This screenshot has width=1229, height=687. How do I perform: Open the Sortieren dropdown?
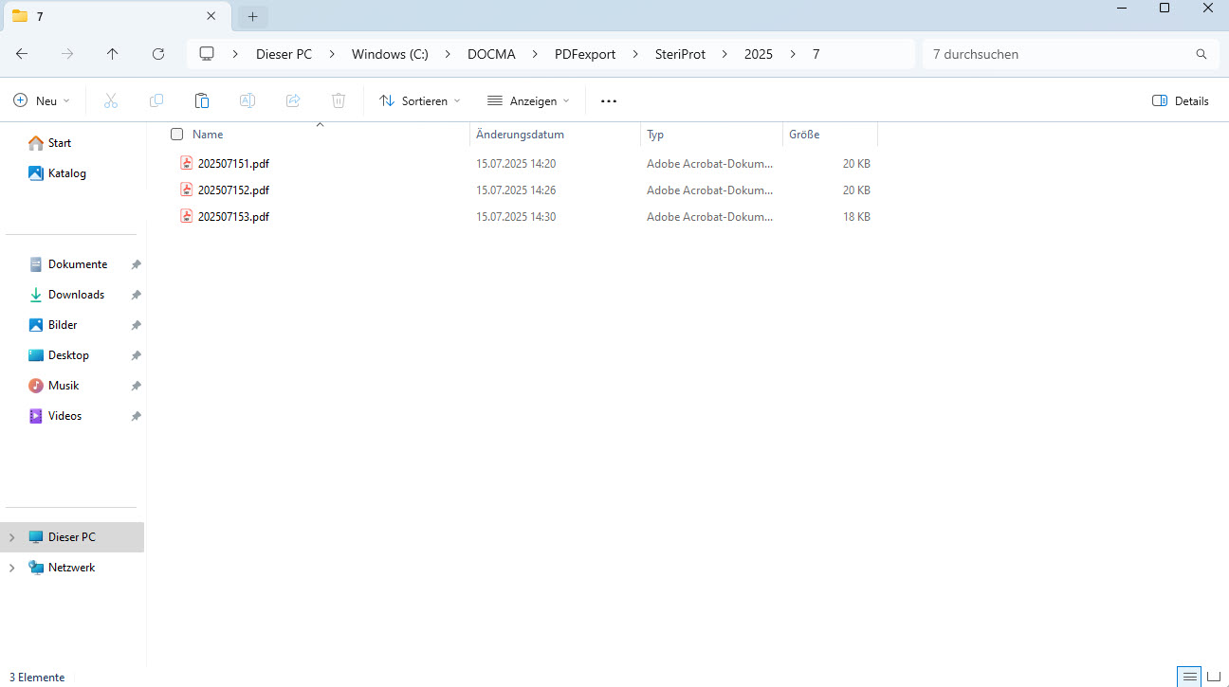point(419,100)
